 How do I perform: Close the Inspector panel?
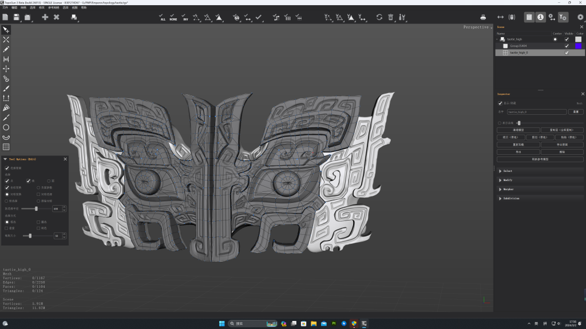[583, 94]
